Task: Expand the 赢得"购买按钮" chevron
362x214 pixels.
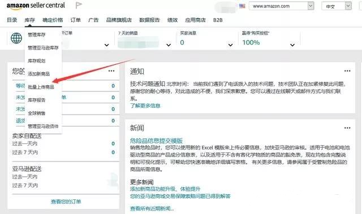Action: [x=292, y=45]
